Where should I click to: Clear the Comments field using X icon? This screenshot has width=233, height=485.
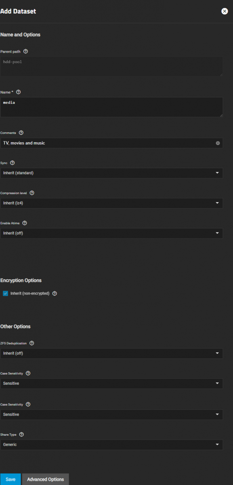[x=218, y=143]
